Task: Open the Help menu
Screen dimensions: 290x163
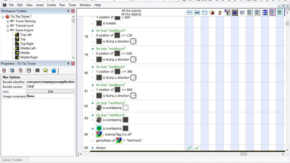Action: pos(98,5)
